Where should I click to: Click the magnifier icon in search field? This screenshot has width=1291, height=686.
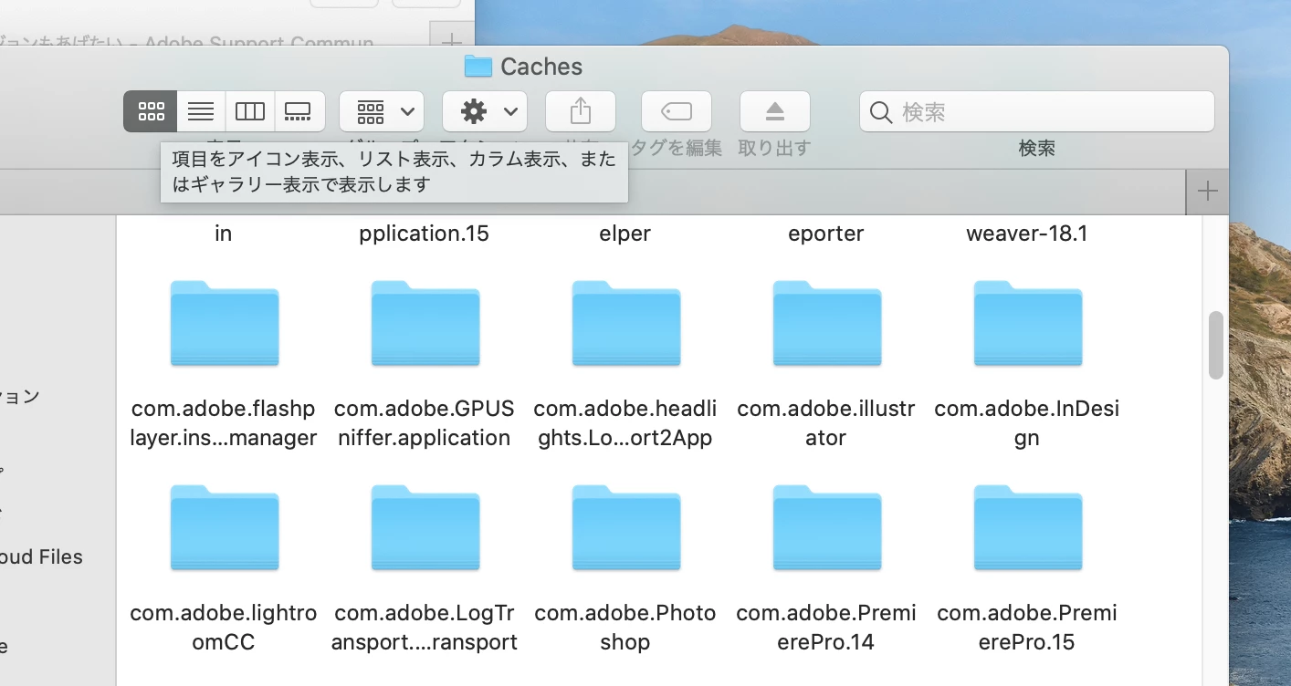(881, 112)
